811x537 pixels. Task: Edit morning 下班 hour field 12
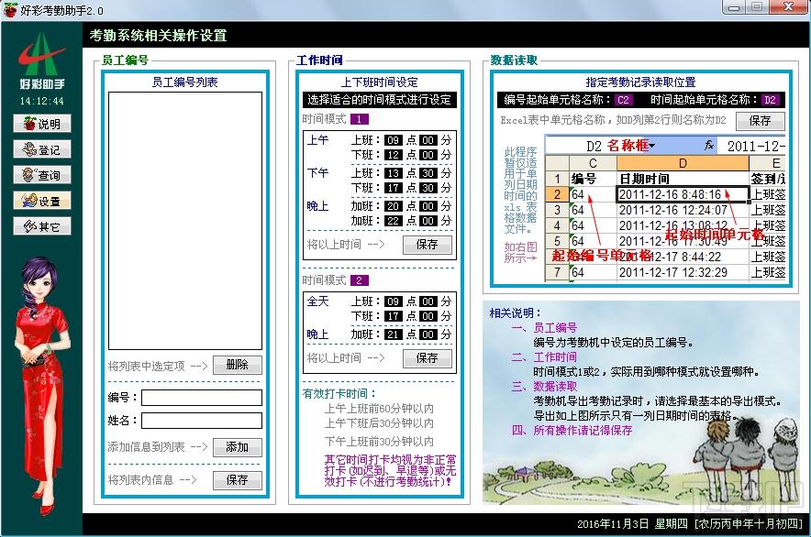pos(393,155)
